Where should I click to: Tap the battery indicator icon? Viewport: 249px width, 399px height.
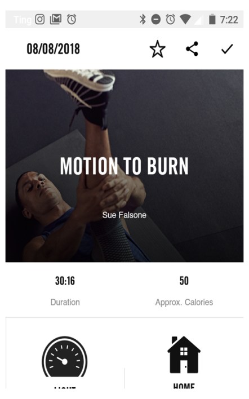pyautogui.click(x=212, y=19)
